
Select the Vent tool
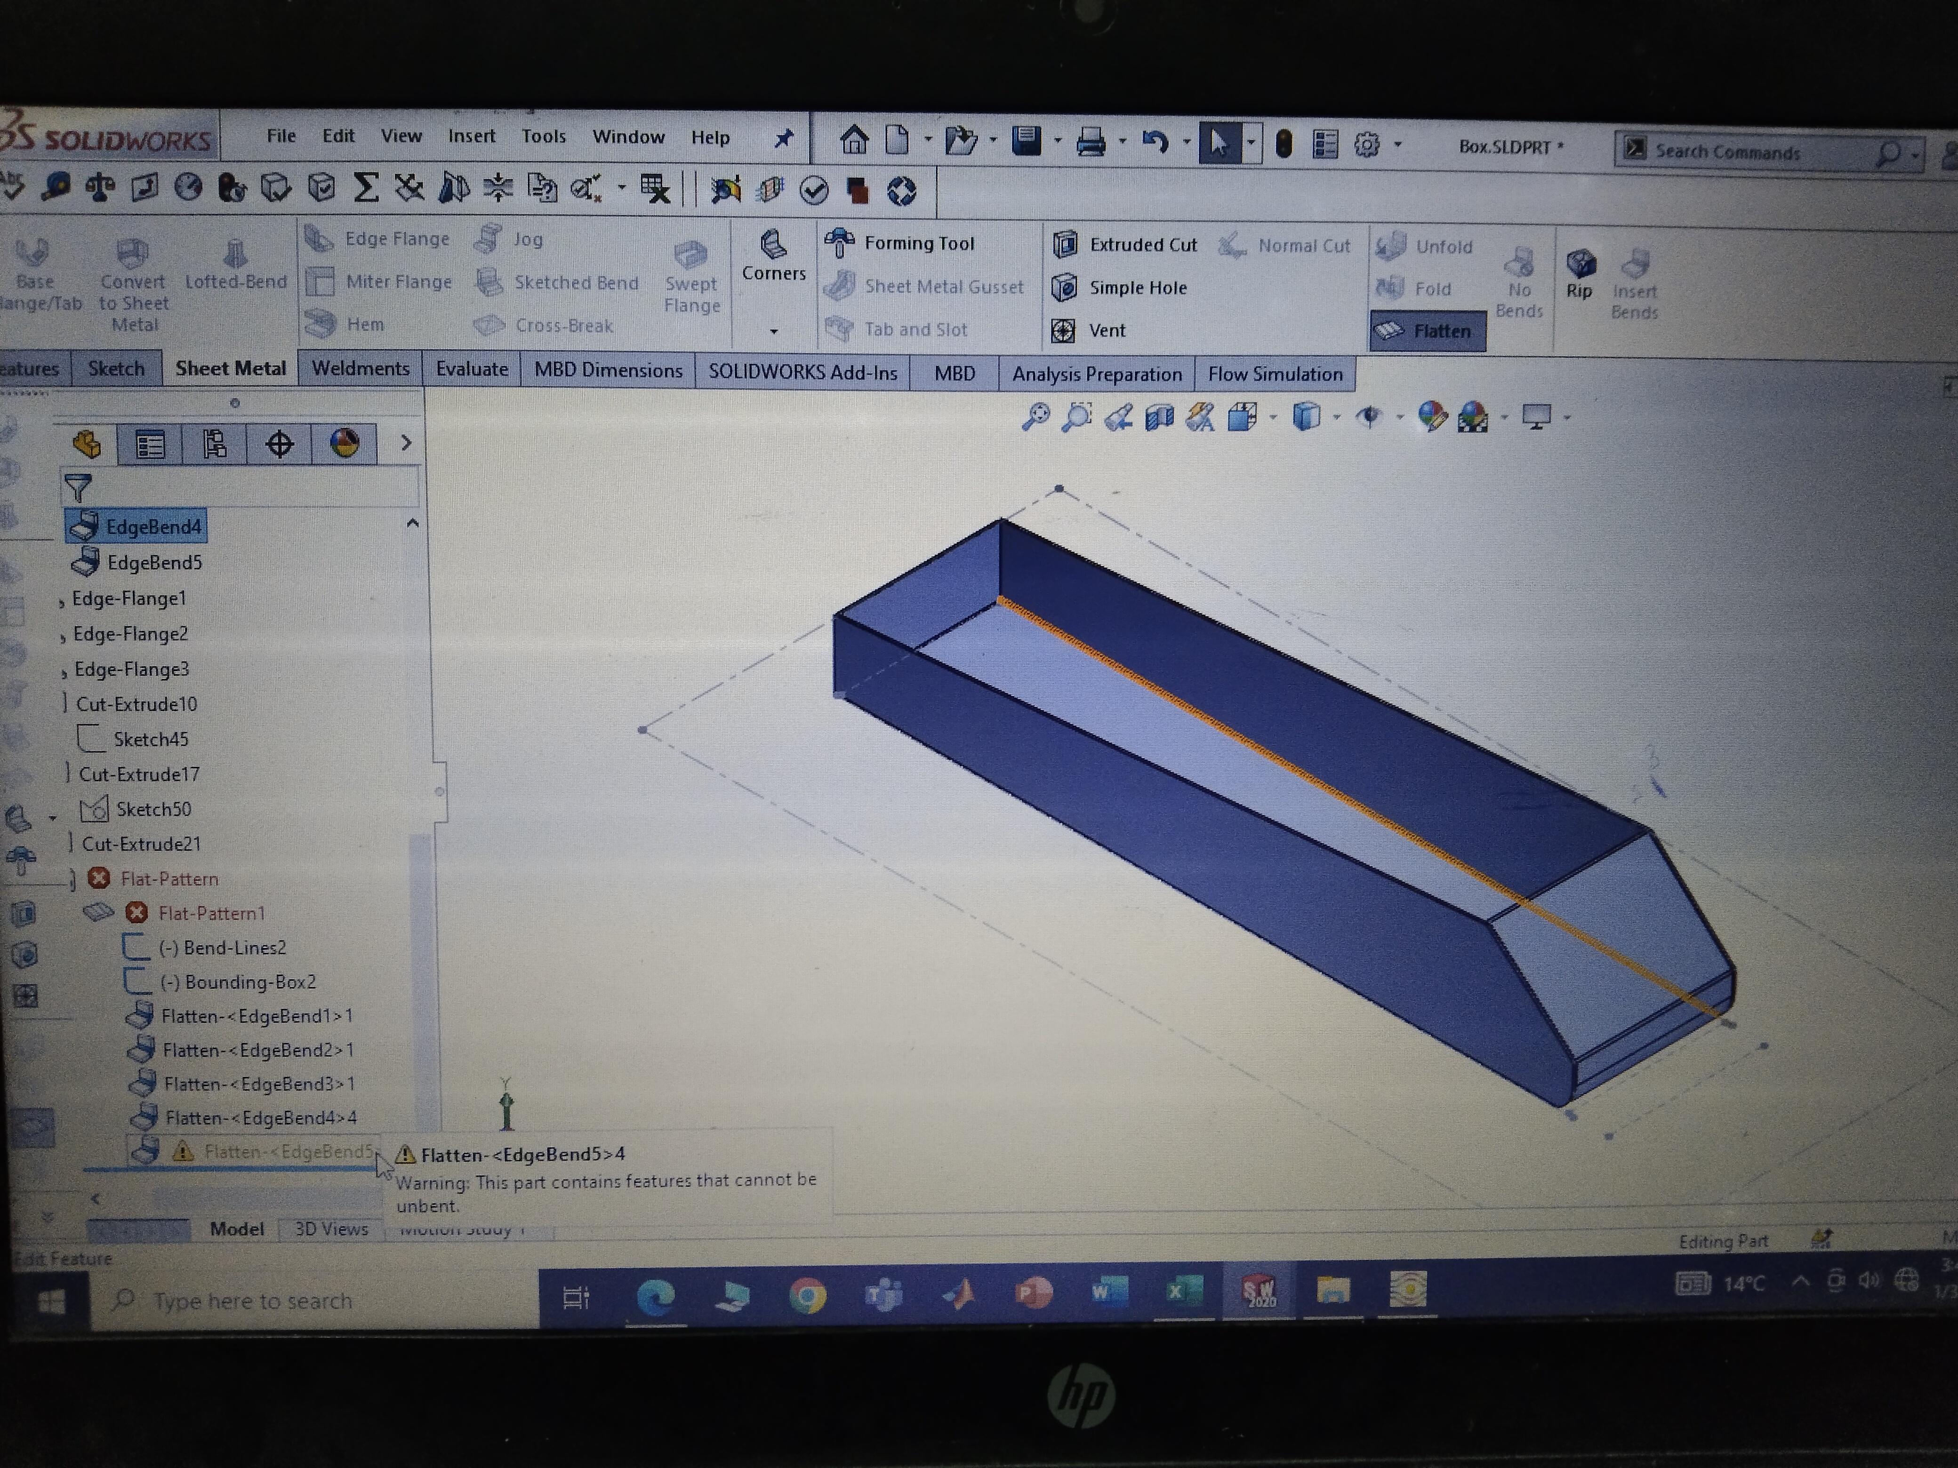click(1089, 330)
